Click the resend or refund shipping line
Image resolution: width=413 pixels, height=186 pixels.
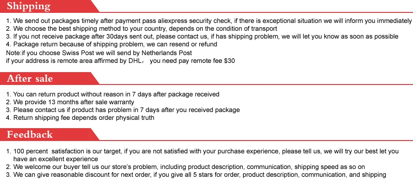coord(112,44)
